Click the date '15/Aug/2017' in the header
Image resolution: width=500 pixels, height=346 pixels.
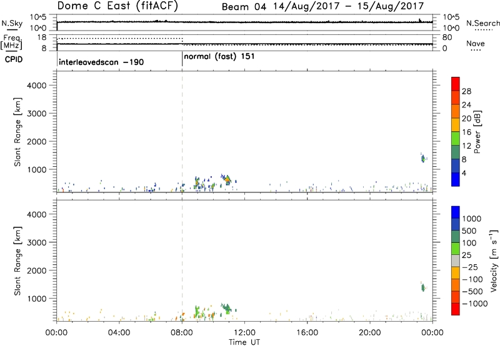pos(391,6)
